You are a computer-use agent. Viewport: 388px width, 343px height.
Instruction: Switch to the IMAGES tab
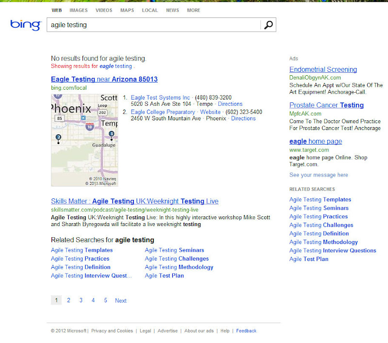[79, 10]
